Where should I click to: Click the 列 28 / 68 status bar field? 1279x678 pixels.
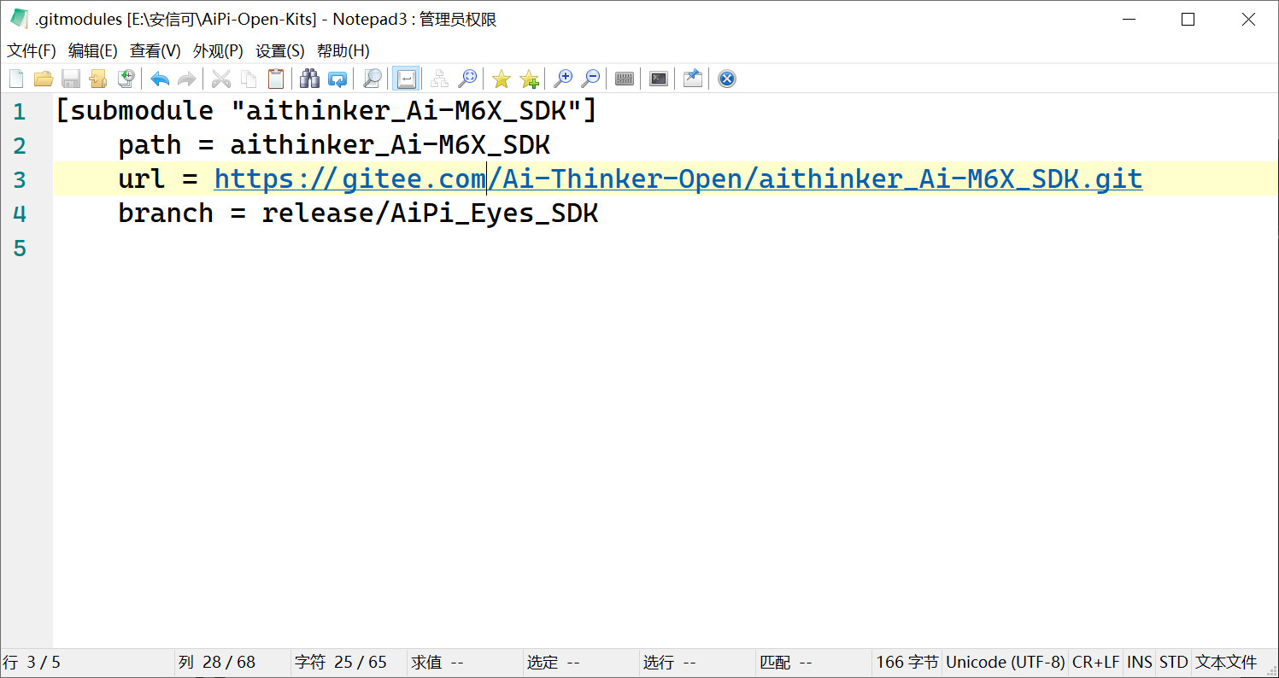coord(232,663)
